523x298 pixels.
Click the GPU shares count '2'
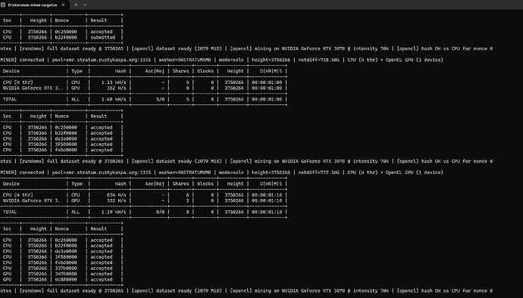(x=187, y=200)
